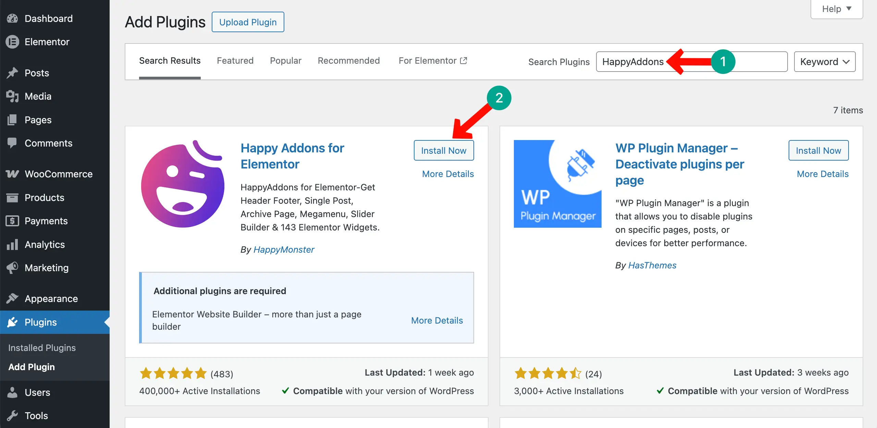This screenshot has width=877, height=428.
Task: Expand the Help panel dropdown
Action: point(837,9)
